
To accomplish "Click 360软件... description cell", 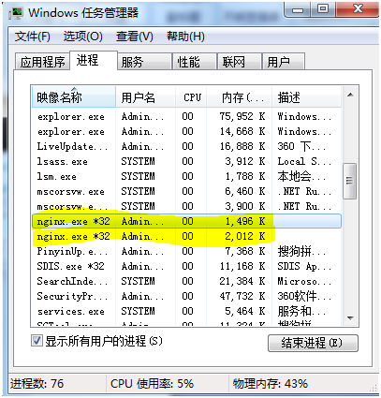I will [304, 296].
